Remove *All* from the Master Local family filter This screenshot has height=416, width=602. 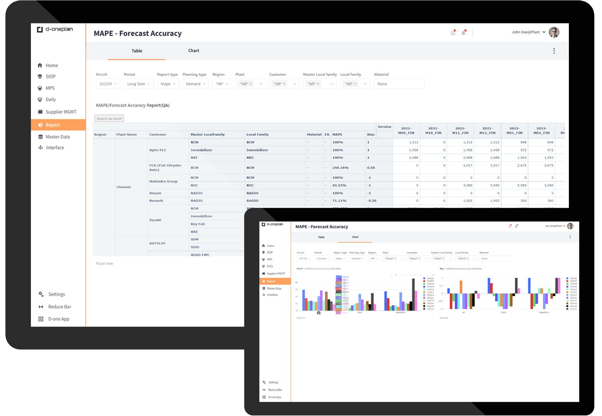318,84
